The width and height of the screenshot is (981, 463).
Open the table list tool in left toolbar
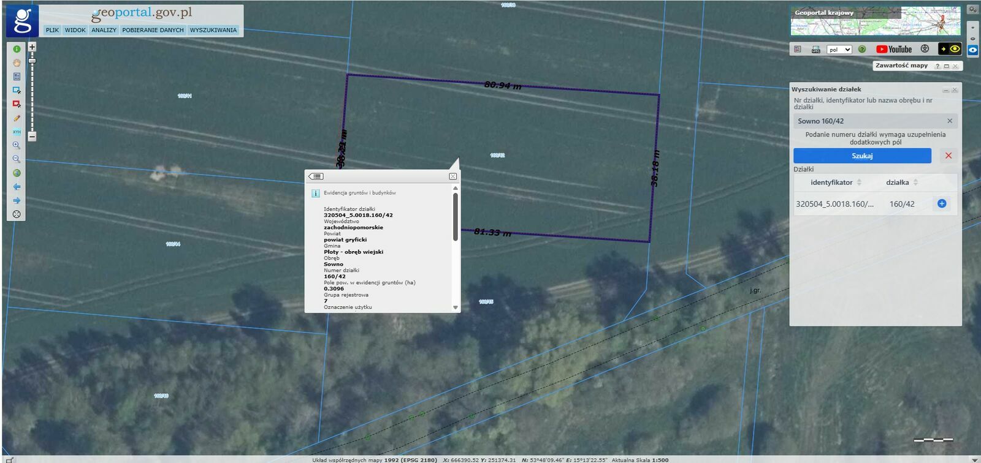tap(17, 77)
